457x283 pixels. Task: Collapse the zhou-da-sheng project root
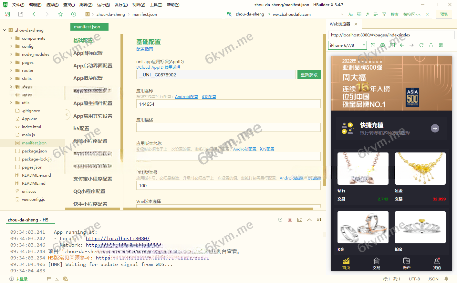click(x=5, y=30)
